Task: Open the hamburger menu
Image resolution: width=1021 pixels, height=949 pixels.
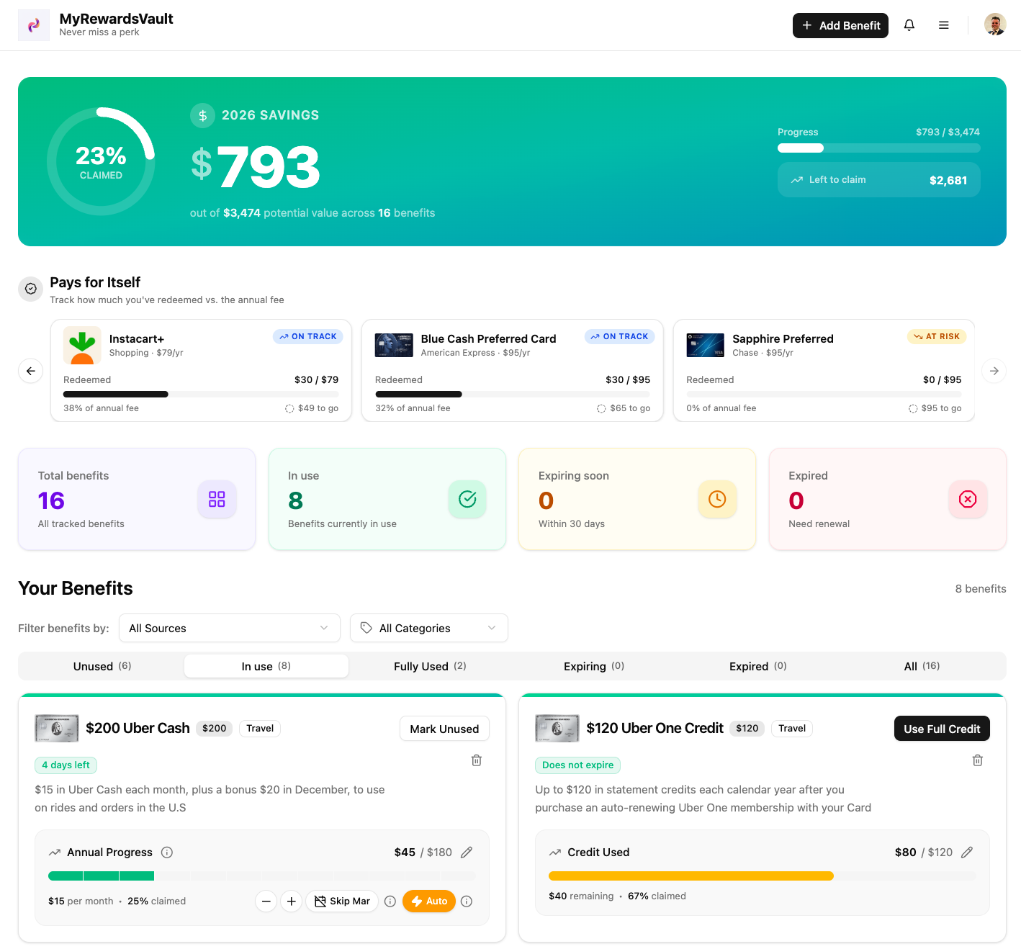Action: 943,24
